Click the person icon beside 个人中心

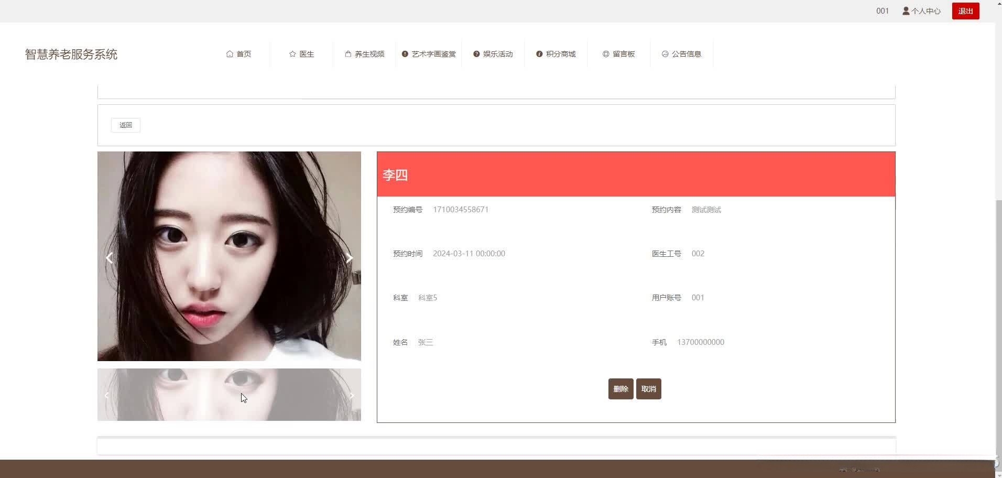click(905, 10)
